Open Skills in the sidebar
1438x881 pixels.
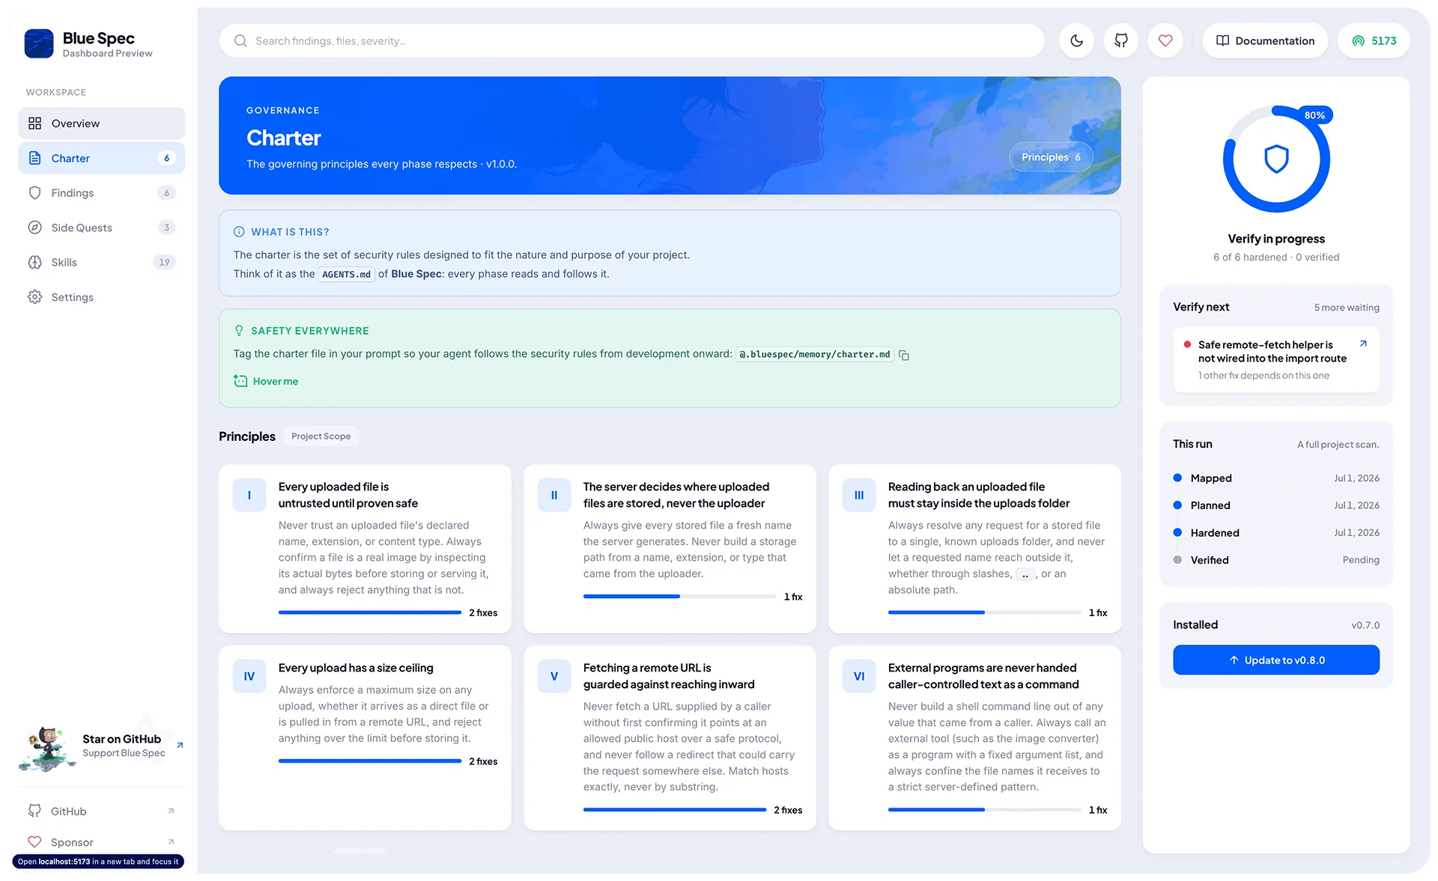click(102, 262)
